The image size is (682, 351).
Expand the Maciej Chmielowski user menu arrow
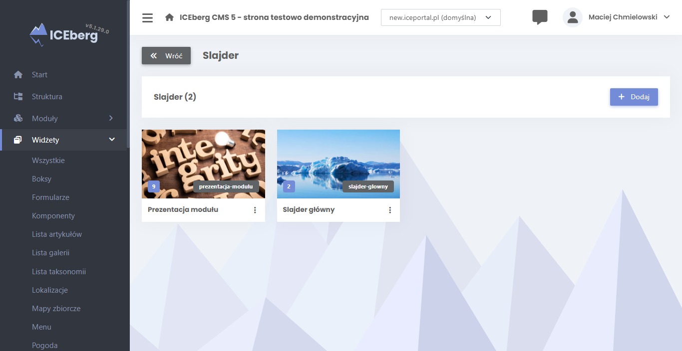[x=667, y=17]
